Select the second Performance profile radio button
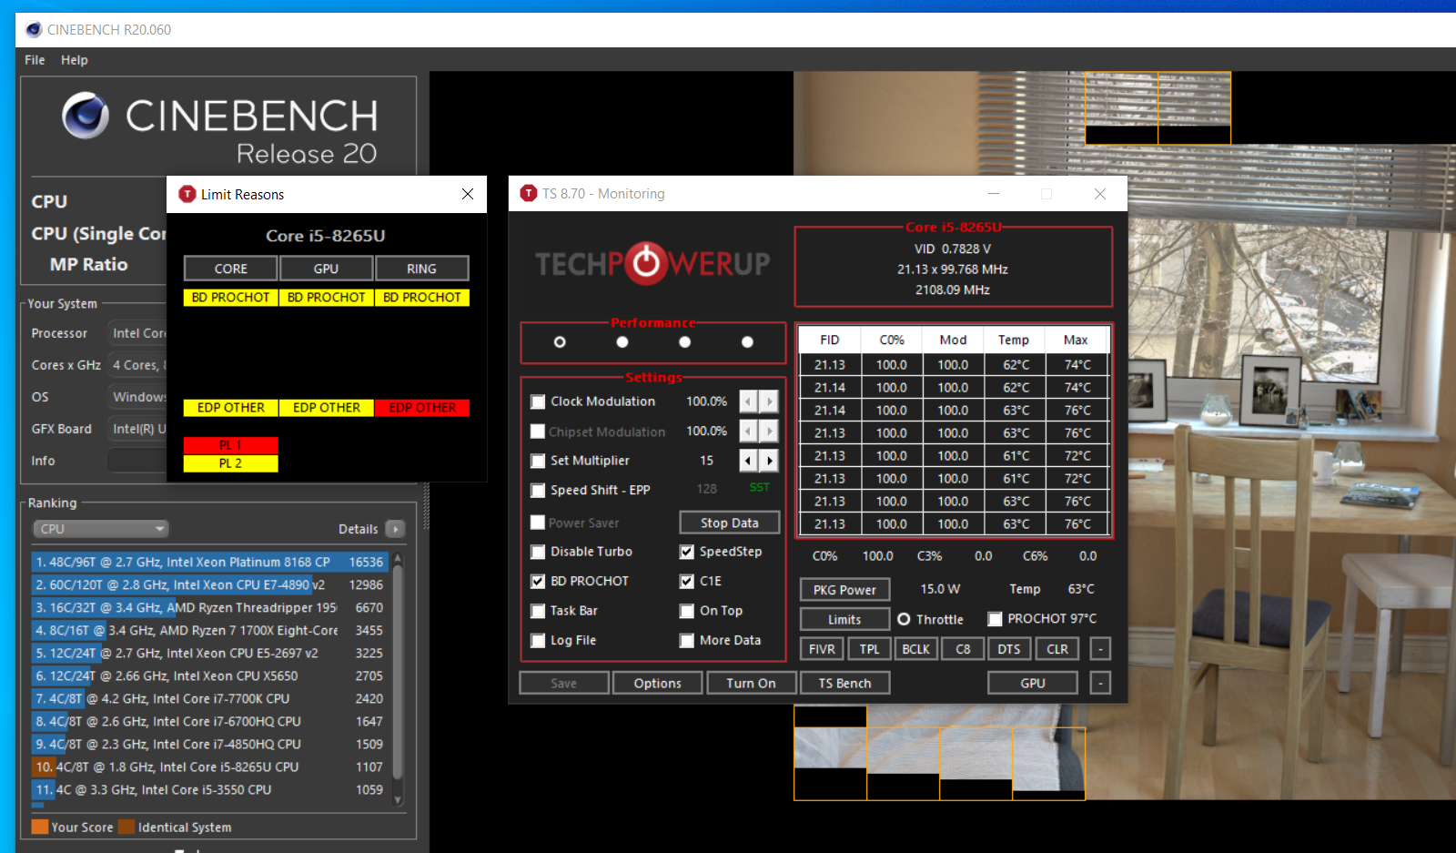This screenshot has height=853, width=1456. pyautogui.click(x=622, y=342)
